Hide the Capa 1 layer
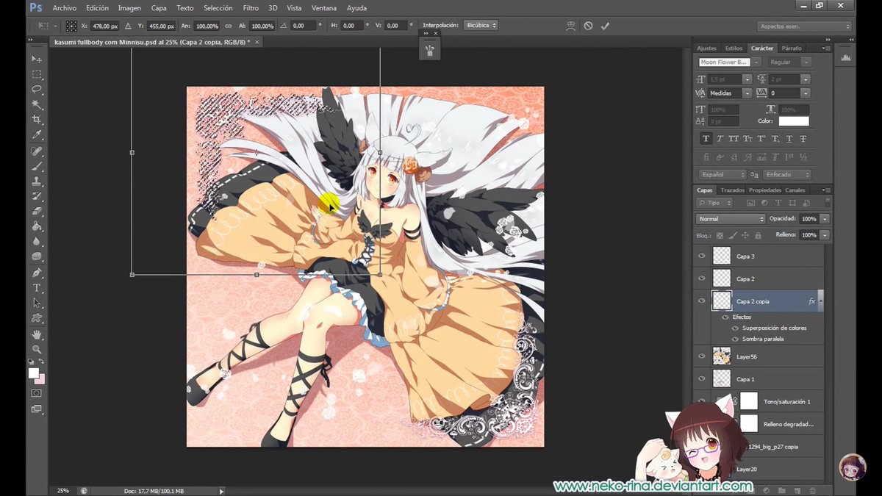The height and width of the screenshot is (496, 882). (701, 379)
